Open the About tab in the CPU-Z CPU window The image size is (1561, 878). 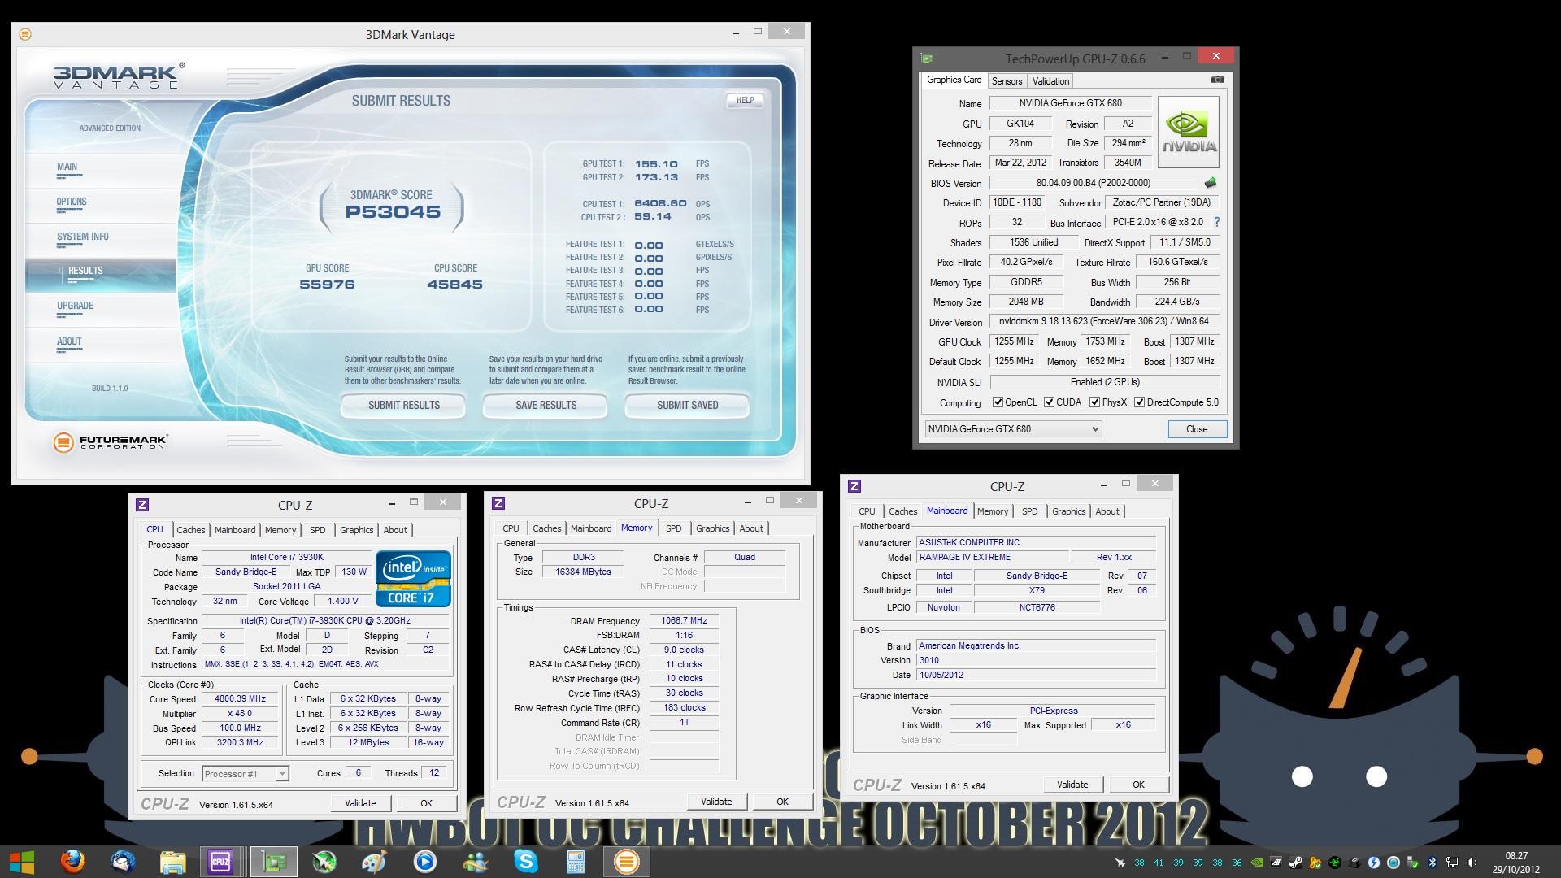pyautogui.click(x=395, y=530)
